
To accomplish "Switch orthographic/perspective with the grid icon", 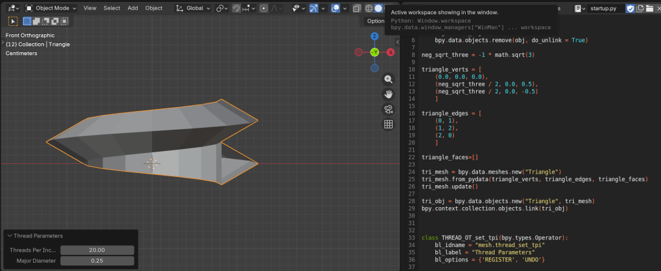I will tap(389, 124).
